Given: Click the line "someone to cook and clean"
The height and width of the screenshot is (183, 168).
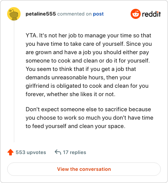Looking at the screenshot, I should (x=88, y=60).
